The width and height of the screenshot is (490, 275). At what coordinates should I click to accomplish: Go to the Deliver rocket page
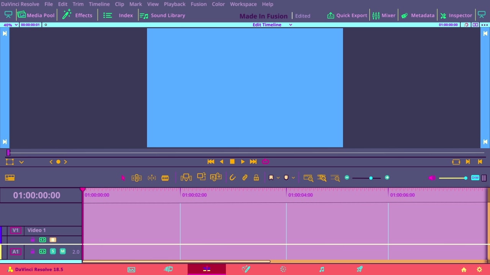359,269
